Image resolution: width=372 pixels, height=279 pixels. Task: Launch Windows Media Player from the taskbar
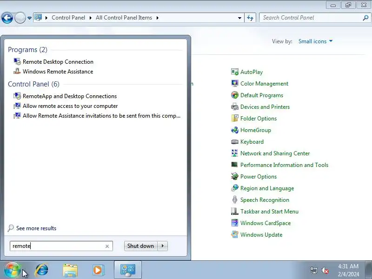pos(98,270)
